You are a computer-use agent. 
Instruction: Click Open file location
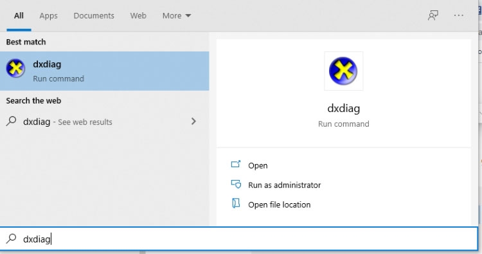(x=279, y=204)
